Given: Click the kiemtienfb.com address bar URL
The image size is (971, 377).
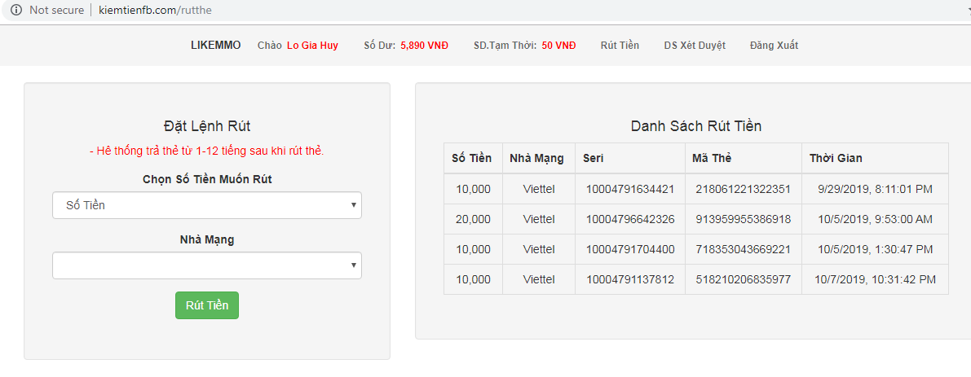Looking at the screenshot, I should [x=155, y=11].
